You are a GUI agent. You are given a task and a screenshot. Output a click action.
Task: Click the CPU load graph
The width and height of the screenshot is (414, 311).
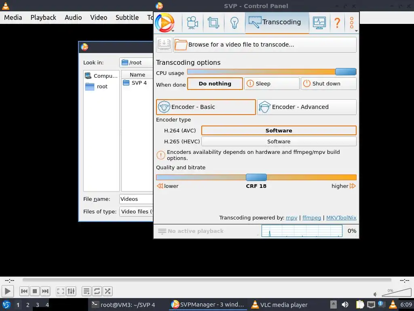[302, 231]
